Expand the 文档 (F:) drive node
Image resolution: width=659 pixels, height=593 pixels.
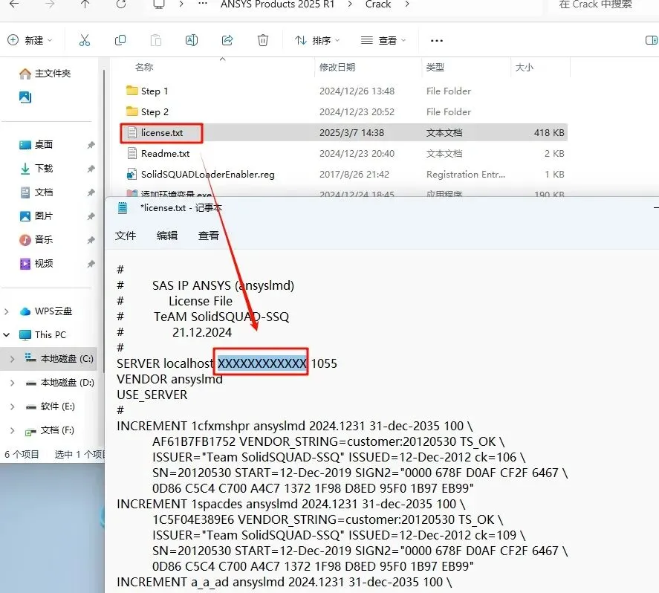[x=12, y=430]
